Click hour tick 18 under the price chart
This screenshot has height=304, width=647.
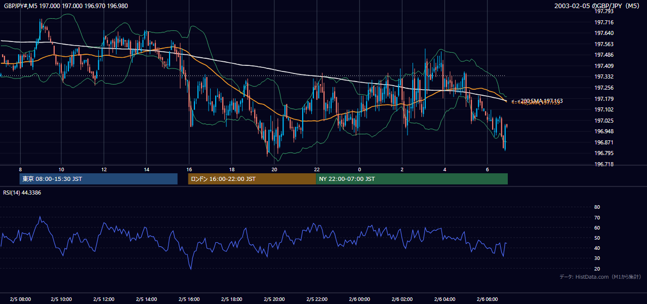click(x=231, y=169)
